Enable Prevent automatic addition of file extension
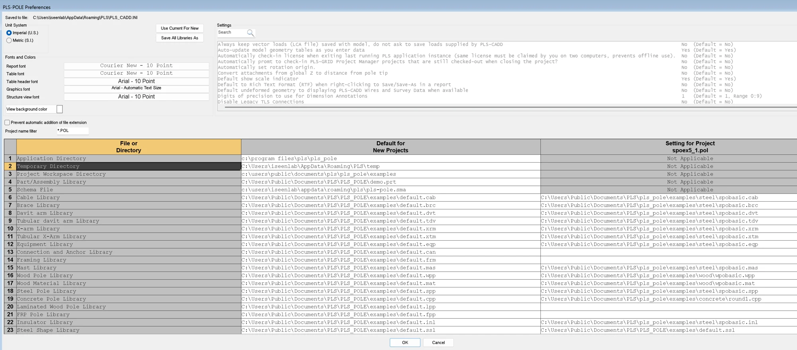This screenshot has width=797, height=350. click(x=7, y=122)
